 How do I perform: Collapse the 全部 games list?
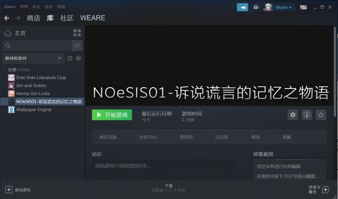click(5, 70)
